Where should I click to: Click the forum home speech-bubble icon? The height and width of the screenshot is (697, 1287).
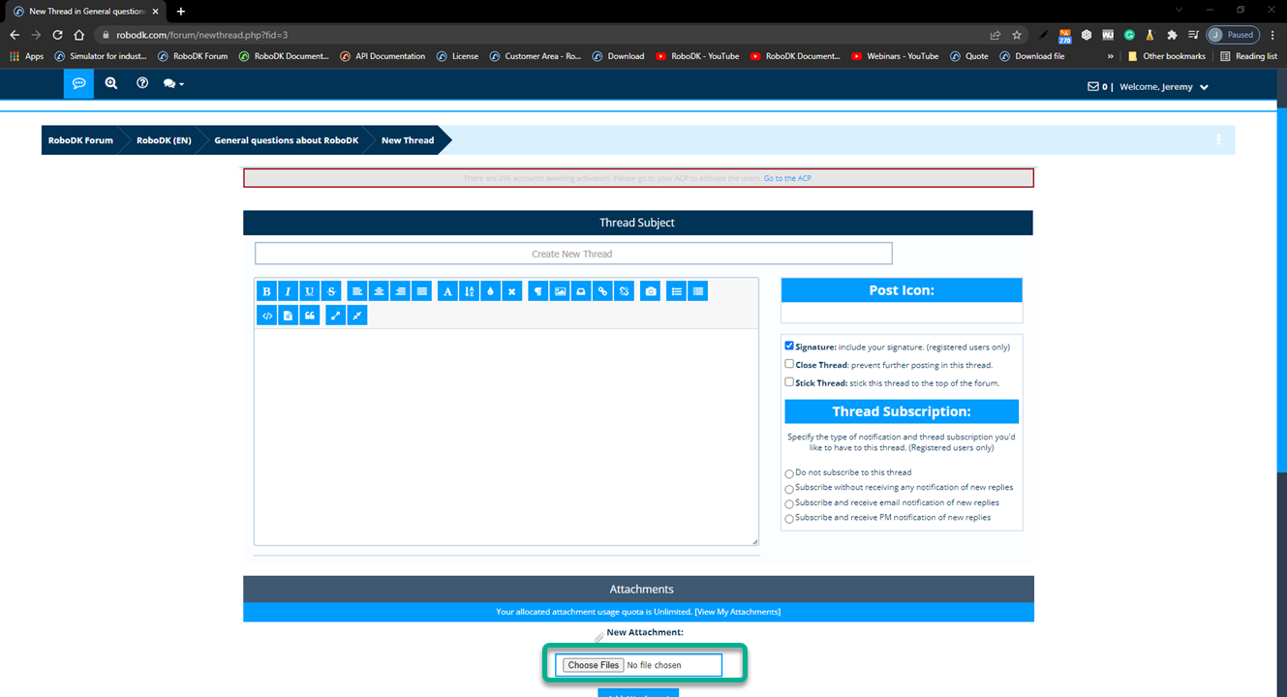pos(79,83)
